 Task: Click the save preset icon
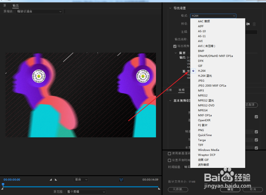(x=248, y=24)
